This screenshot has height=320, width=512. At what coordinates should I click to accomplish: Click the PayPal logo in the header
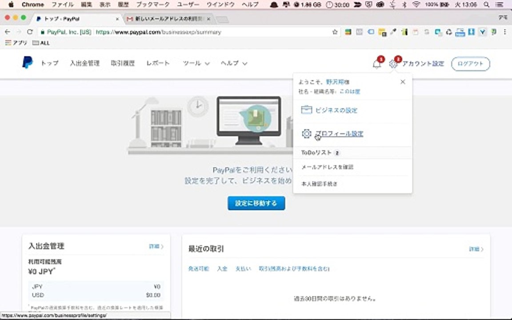tap(28, 62)
